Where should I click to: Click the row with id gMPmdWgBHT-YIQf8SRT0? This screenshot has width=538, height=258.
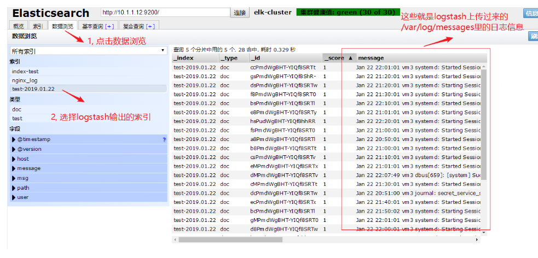(x=327, y=220)
